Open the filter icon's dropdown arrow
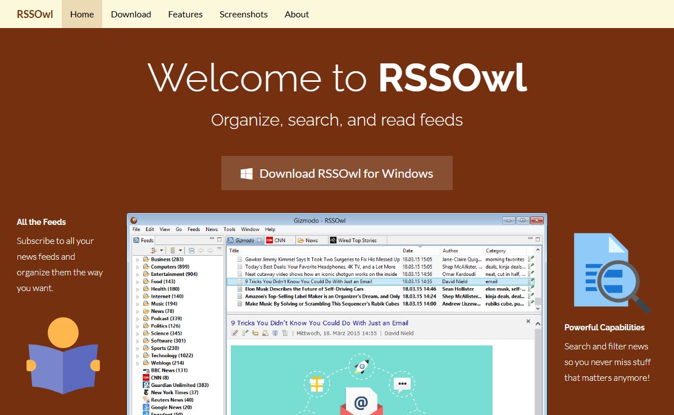Image resolution: width=674 pixels, height=415 pixels. pyautogui.click(x=162, y=250)
